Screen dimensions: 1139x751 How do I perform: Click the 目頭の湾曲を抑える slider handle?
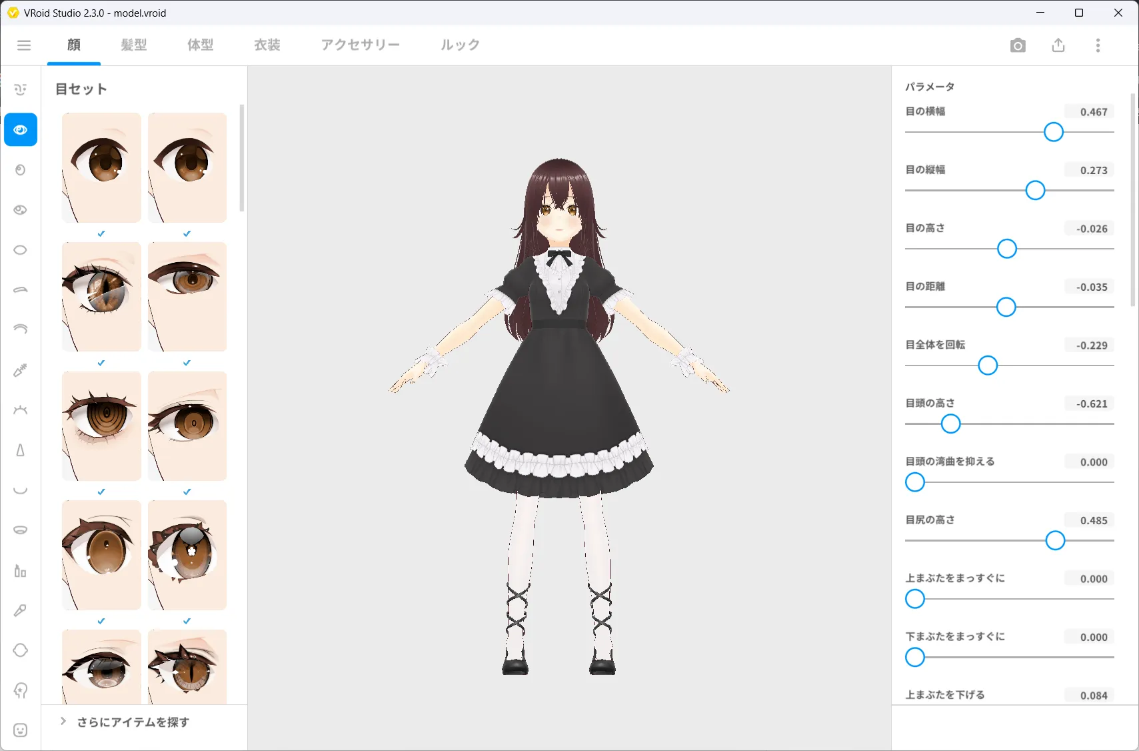pyautogui.click(x=915, y=482)
